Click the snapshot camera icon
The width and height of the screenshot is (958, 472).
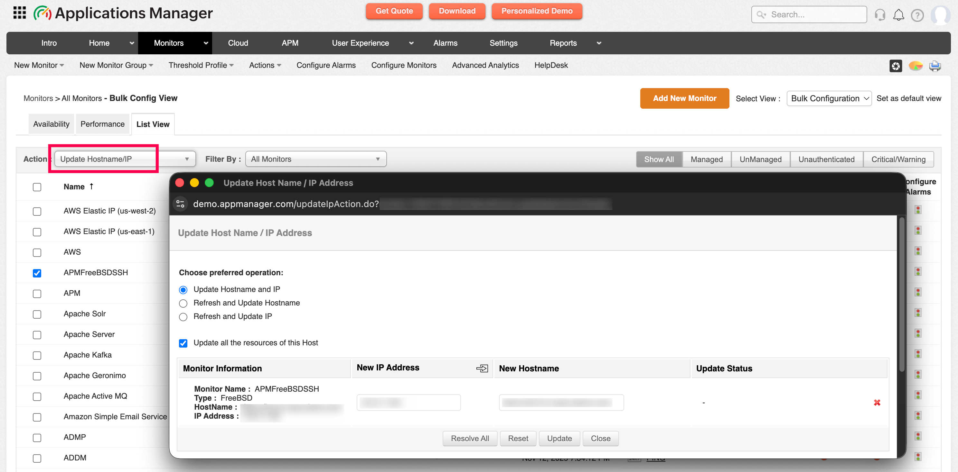tap(896, 66)
